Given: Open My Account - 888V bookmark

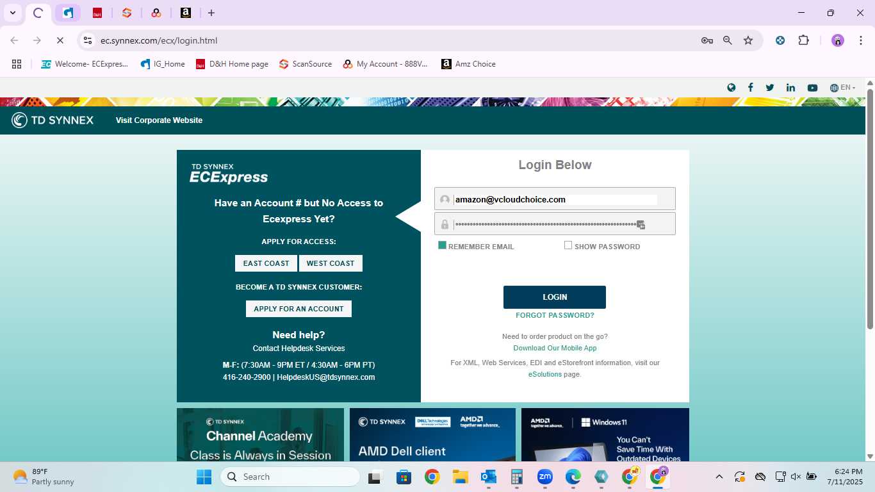Looking at the screenshot, I should click(x=386, y=64).
